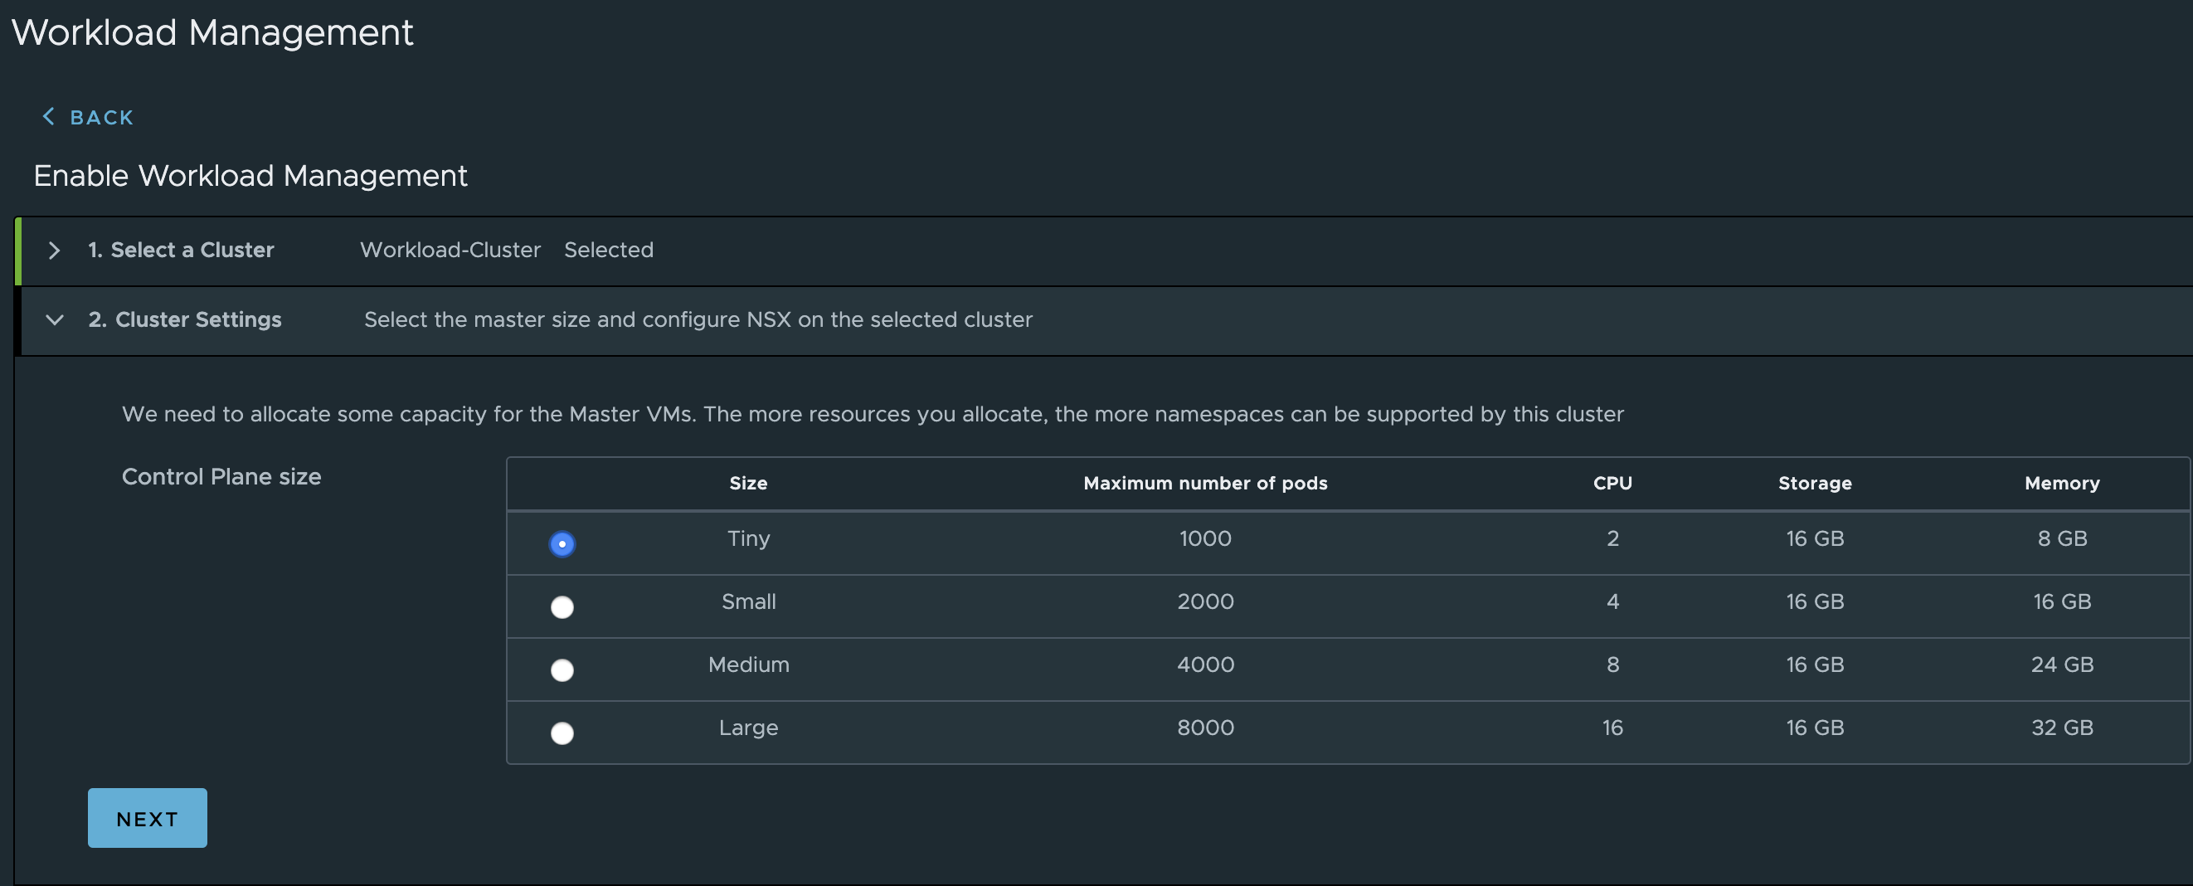2193x886 pixels.
Task: Open the 1. Select a Cluster step header
Action: [181, 251]
